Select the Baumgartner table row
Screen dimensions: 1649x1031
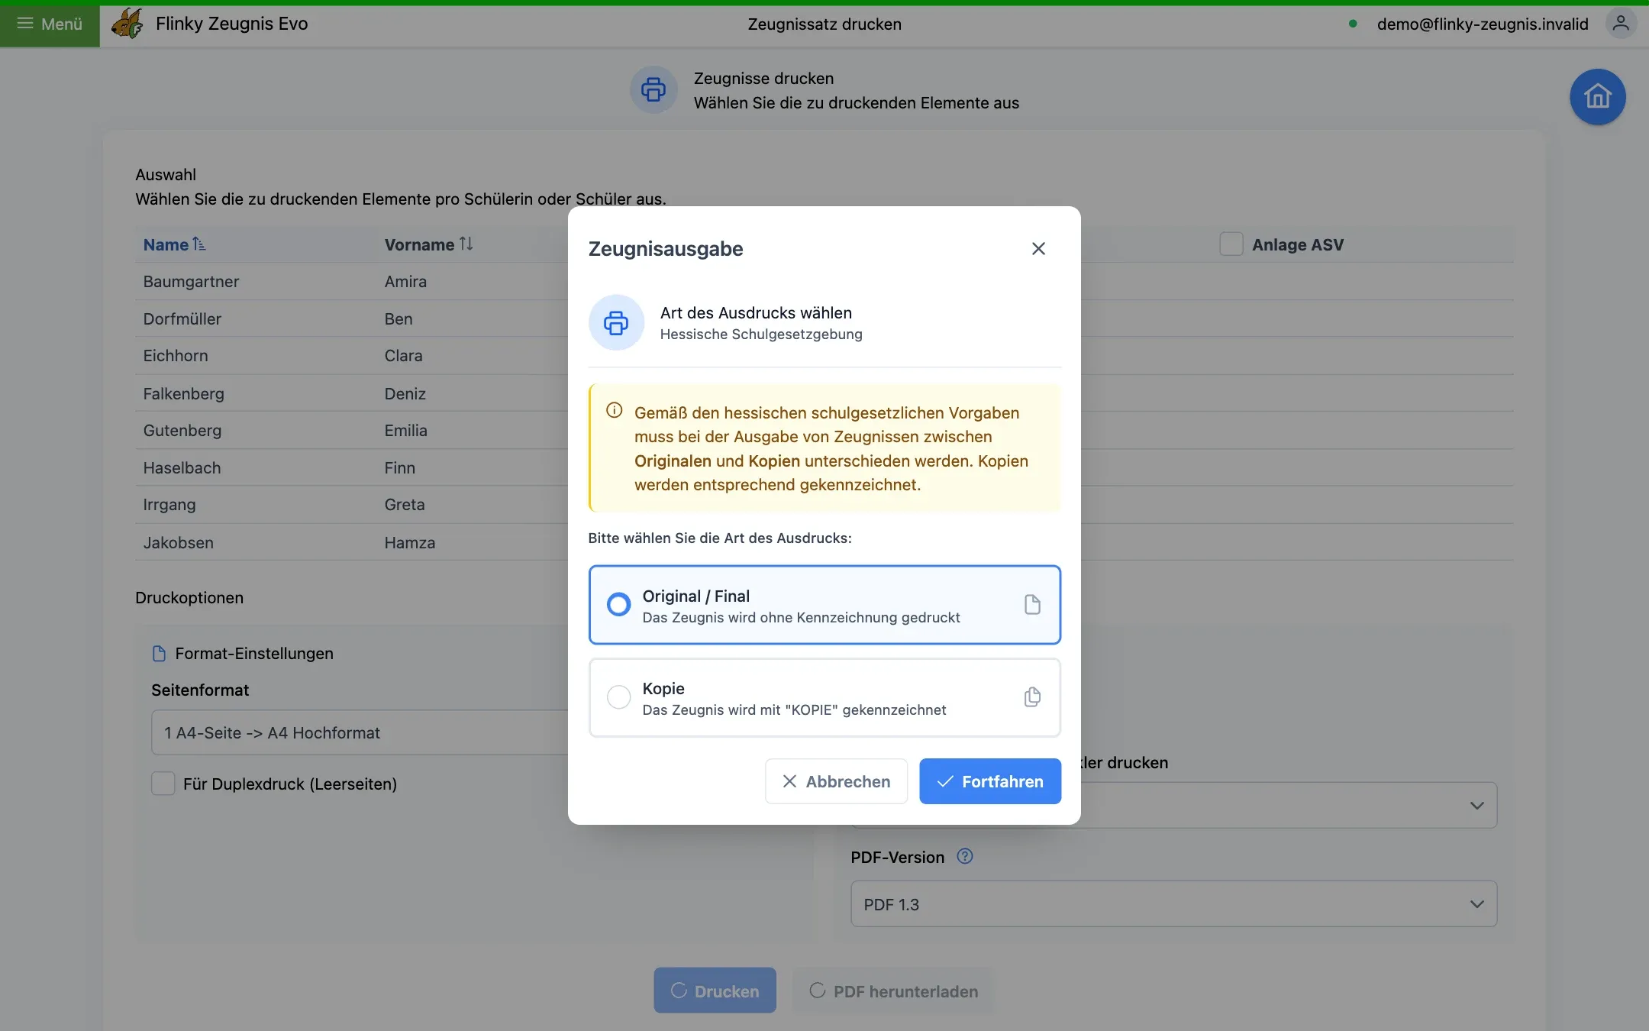351,281
